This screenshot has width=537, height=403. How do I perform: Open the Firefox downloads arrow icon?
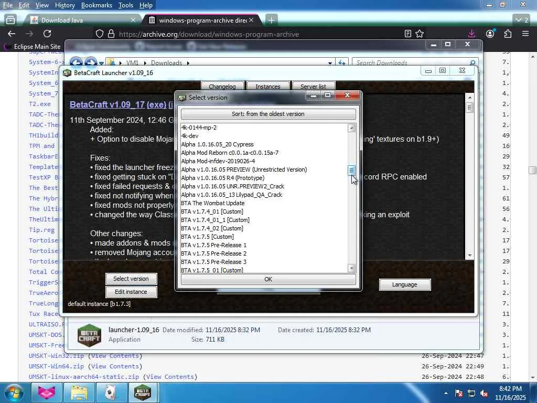click(x=471, y=34)
